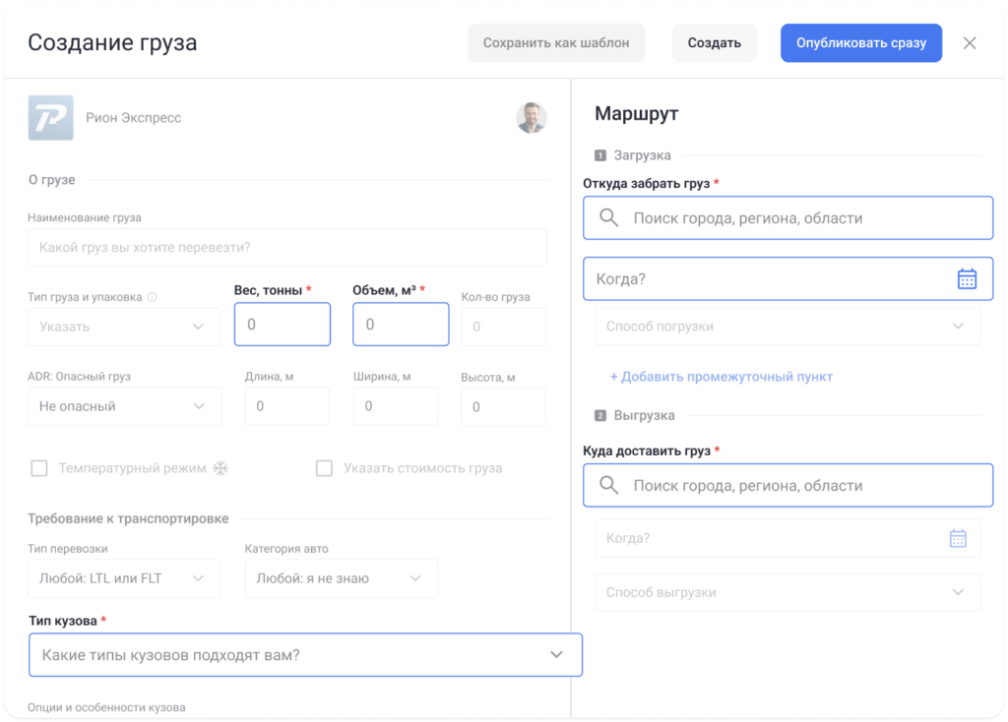Image resolution: width=1008 pixels, height=722 pixels.
Task: Click the Сохранить как шаблон button
Action: (556, 43)
